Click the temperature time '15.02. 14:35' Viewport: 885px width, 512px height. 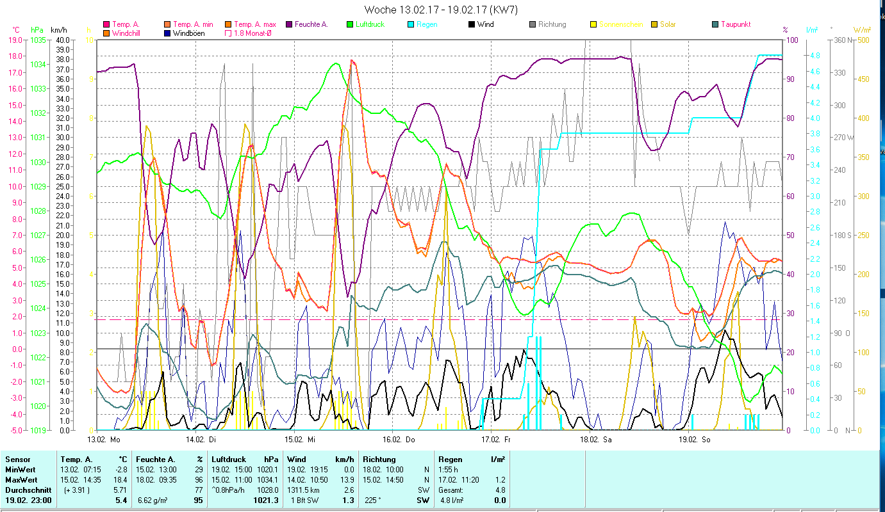pyautogui.click(x=82, y=480)
